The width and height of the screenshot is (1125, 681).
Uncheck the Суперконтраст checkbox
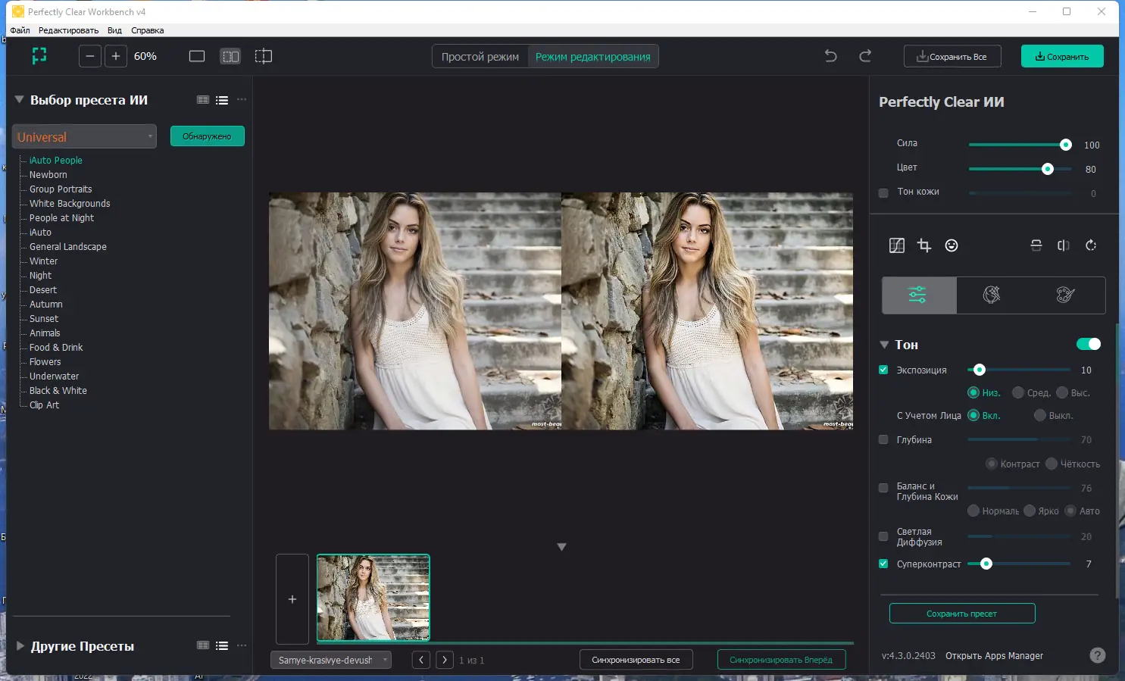[x=883, y=564]
